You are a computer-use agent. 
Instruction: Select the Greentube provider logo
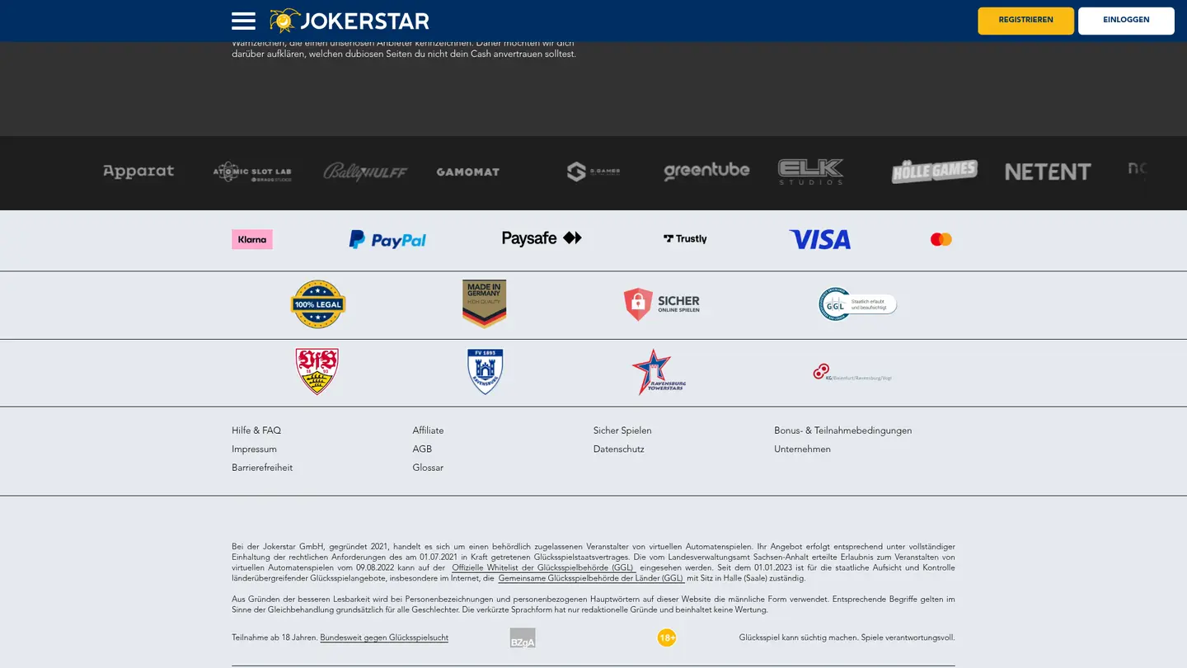706,171
